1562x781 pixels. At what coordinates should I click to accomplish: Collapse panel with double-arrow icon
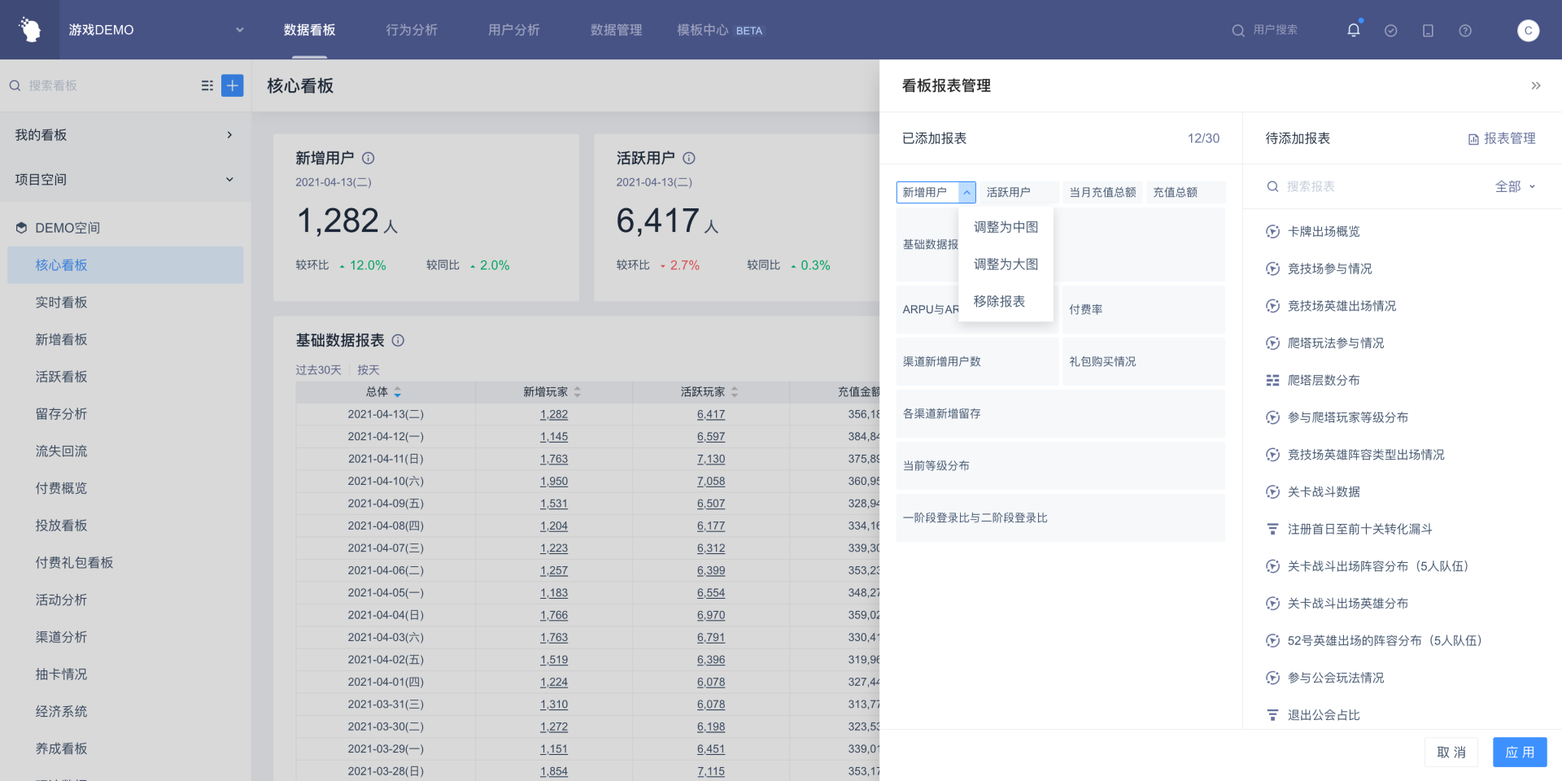[x=1535, y=85]
